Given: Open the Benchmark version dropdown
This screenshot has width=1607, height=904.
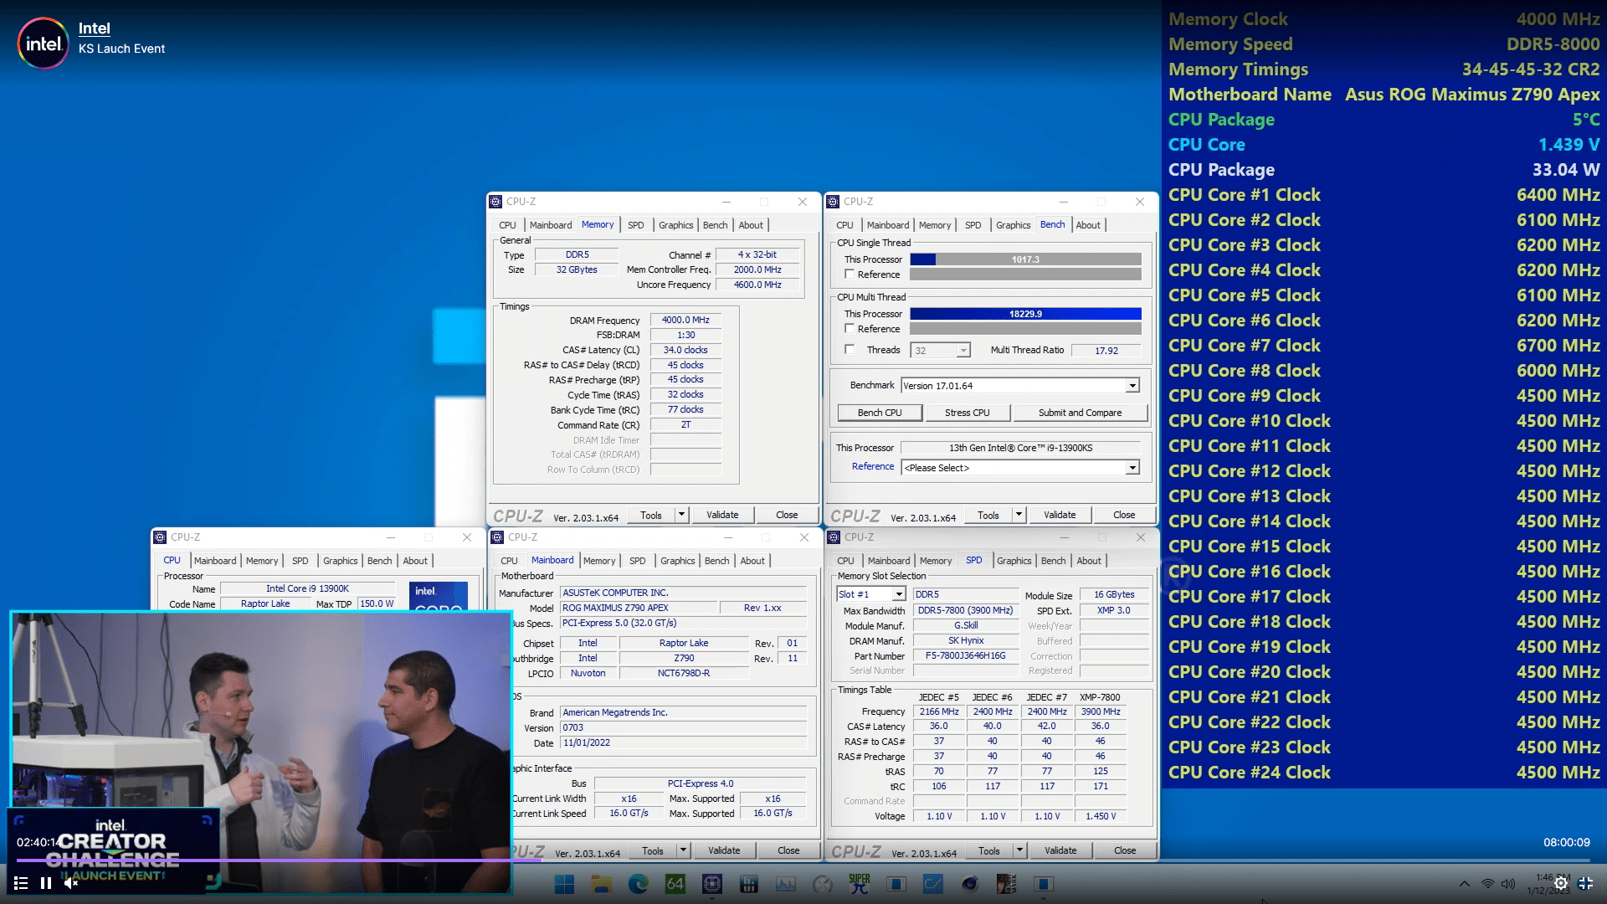Looking at the screenshot, I should click(1020, 386).
